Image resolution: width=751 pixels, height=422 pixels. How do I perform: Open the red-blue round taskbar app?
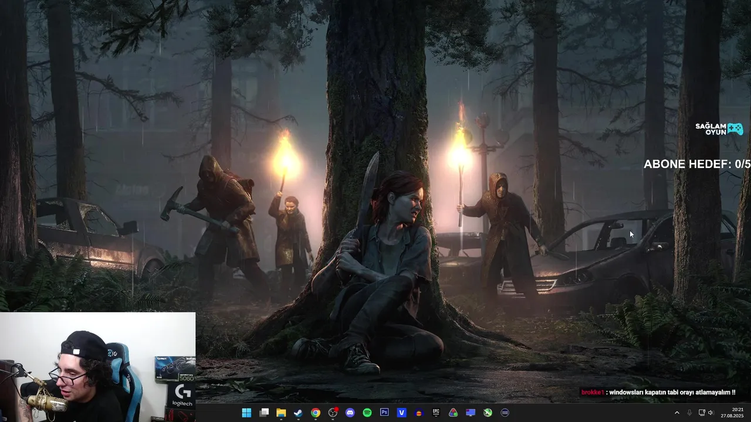tap(419, 413)
